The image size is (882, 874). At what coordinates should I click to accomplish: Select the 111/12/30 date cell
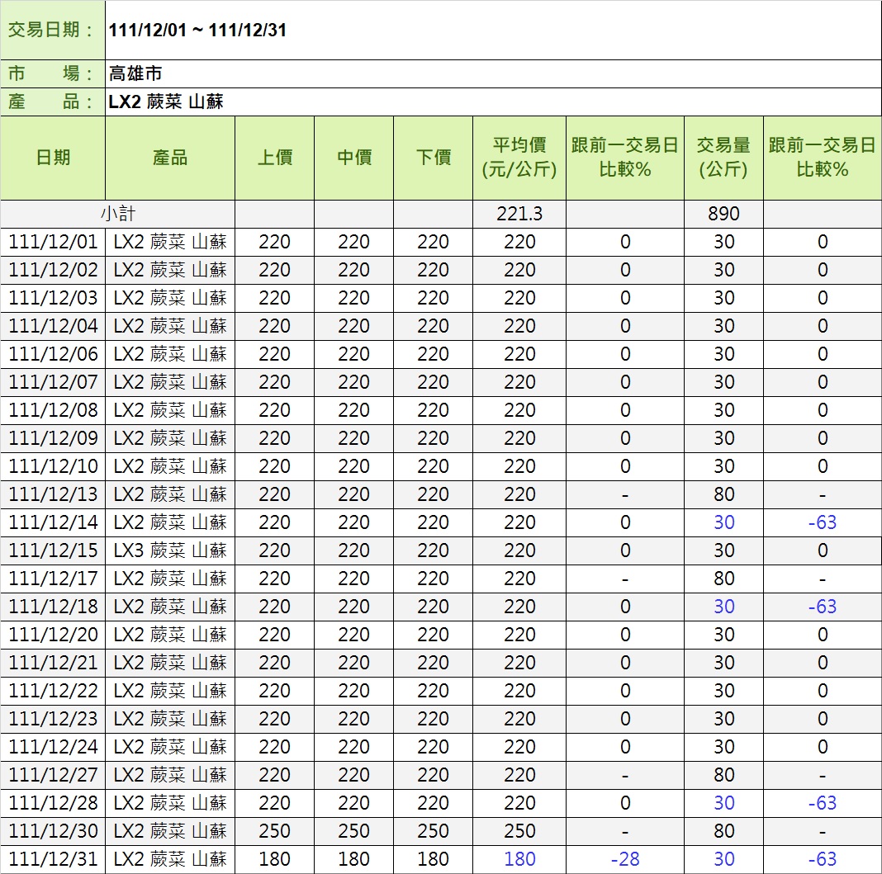53,831
